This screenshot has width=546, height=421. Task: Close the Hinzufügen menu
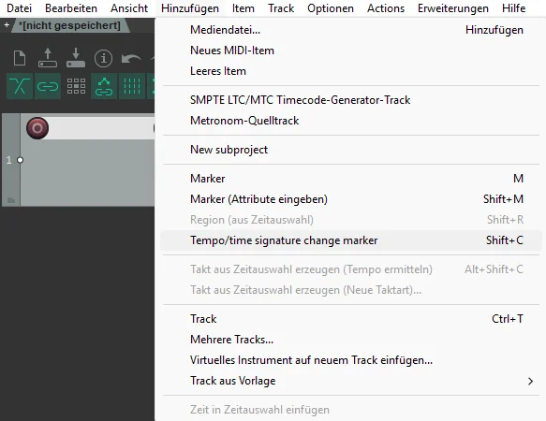pos(190,8)
